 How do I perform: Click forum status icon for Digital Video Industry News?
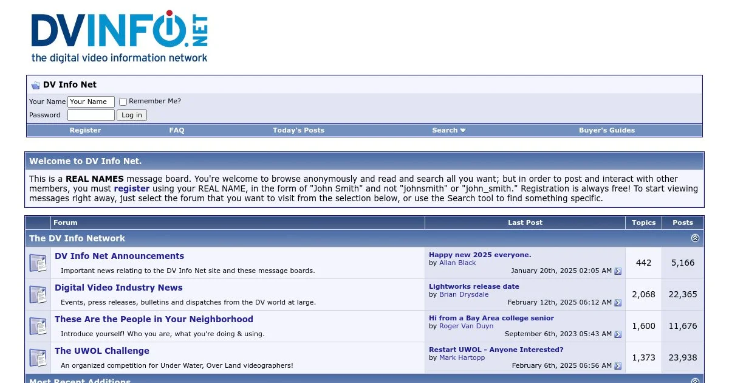point(38,295)
